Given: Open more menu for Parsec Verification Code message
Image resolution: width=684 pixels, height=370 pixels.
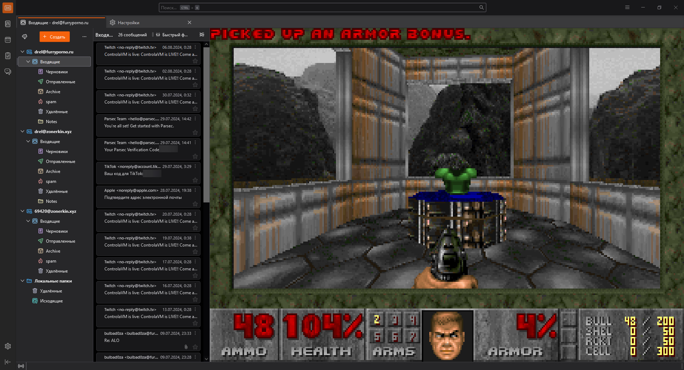Looking at the screenshot, I should coord(195,143).
